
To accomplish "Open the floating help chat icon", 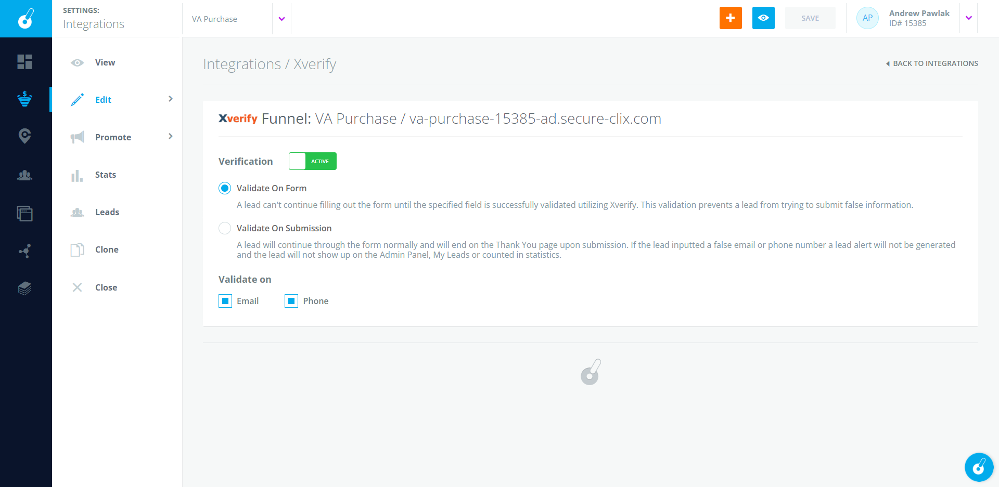I will (979, 467).
